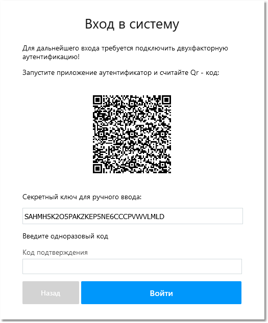Click the Код подтверждения field label
Screen dimensions: 268x323
pyautogui.click(x=55, y=253)
